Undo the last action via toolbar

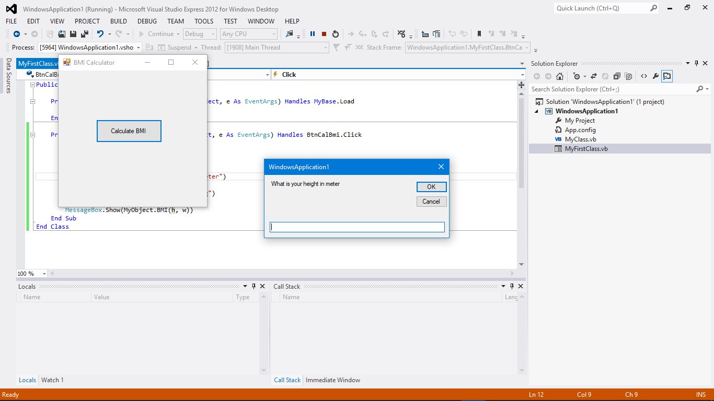(x=100, y=34)
